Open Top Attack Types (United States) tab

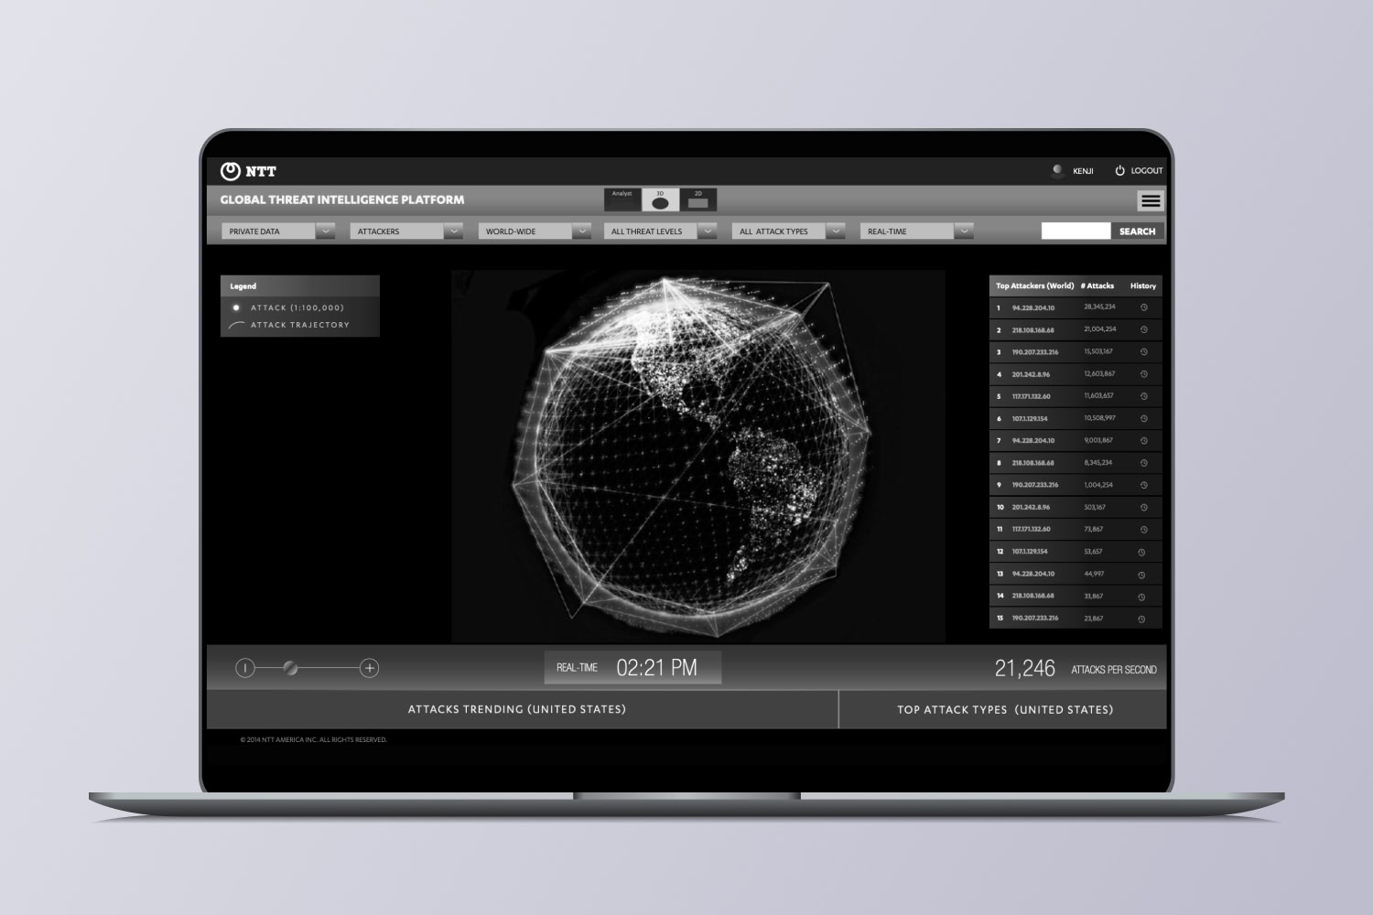1004,709
